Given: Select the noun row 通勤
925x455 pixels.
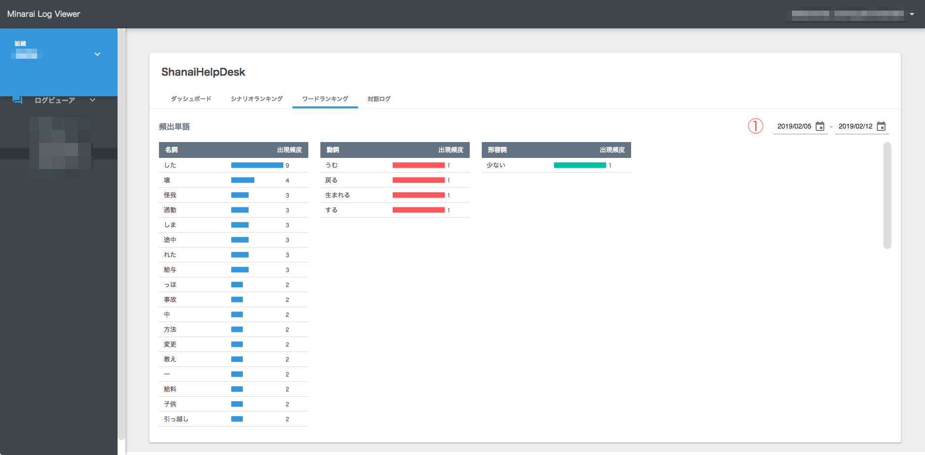Looking at the screenshot, I should coord(234,210).
